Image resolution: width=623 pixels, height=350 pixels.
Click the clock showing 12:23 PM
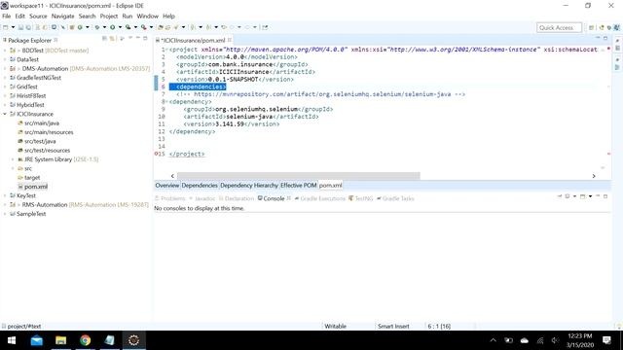(x=580, y=336)
